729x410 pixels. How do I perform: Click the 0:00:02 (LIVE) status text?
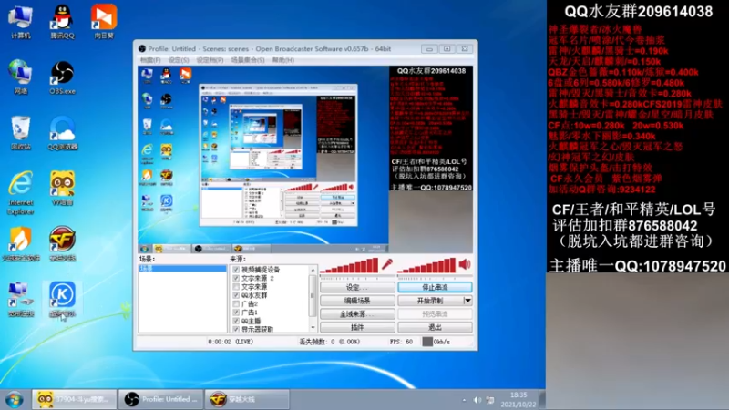point(231,342)
